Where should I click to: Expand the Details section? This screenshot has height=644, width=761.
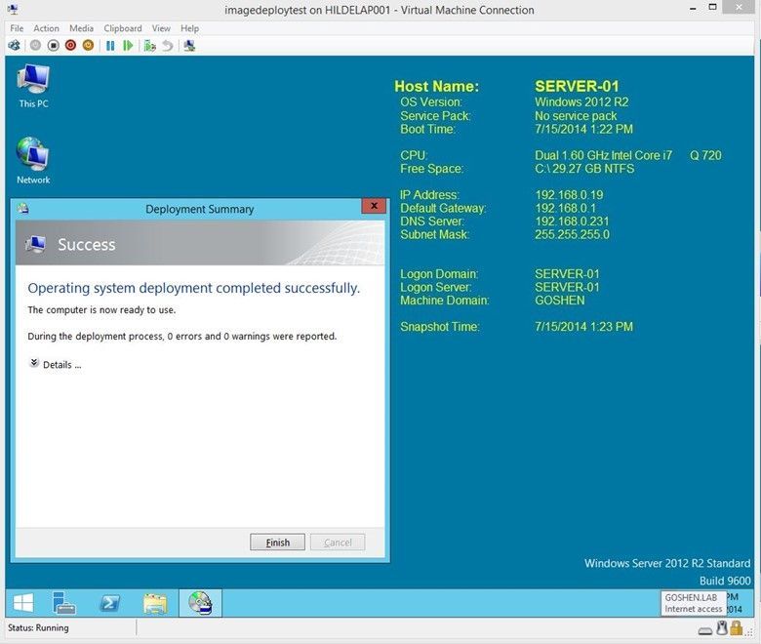56,365
